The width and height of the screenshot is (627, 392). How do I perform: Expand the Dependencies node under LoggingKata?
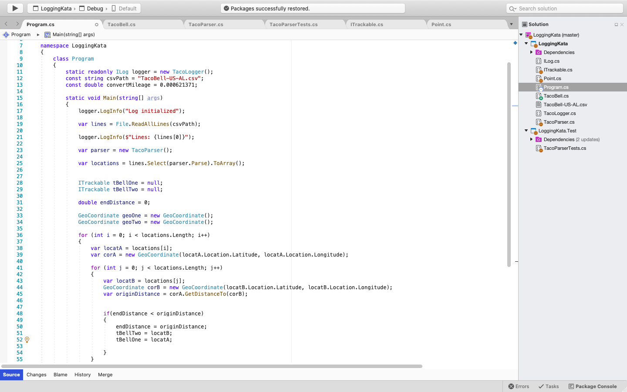(x=531, y=52)
